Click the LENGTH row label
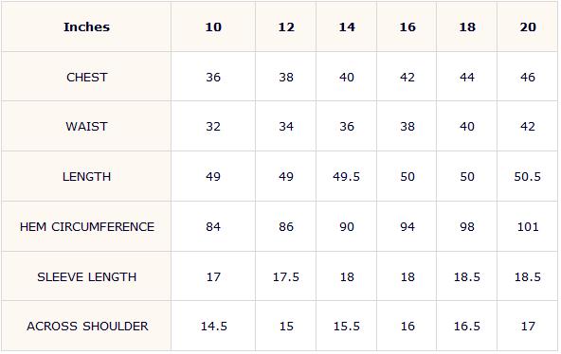 coord(86,176)
